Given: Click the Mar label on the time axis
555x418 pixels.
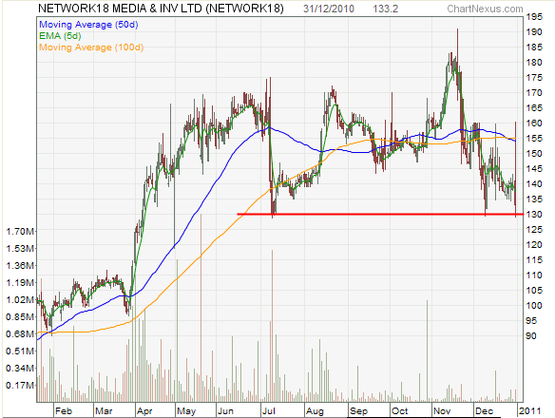Looking at the screenshot, I should click(x=104, y=411).
